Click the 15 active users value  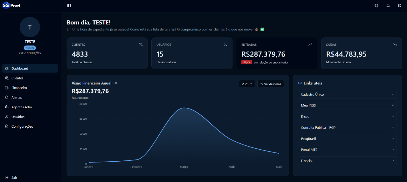[x=160, y=54]
